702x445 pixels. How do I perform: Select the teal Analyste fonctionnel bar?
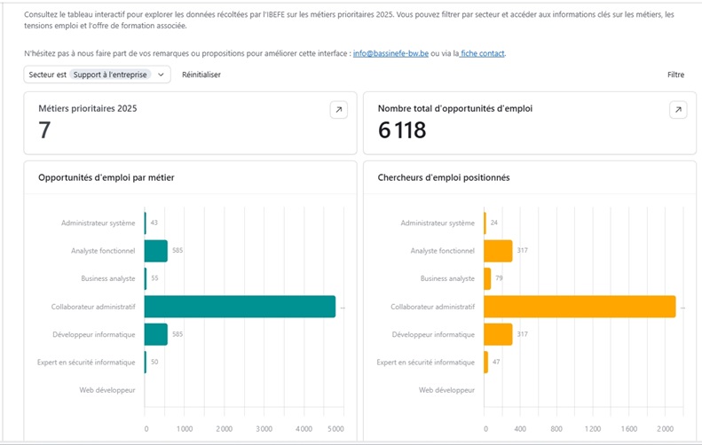(x=155, y=251)
